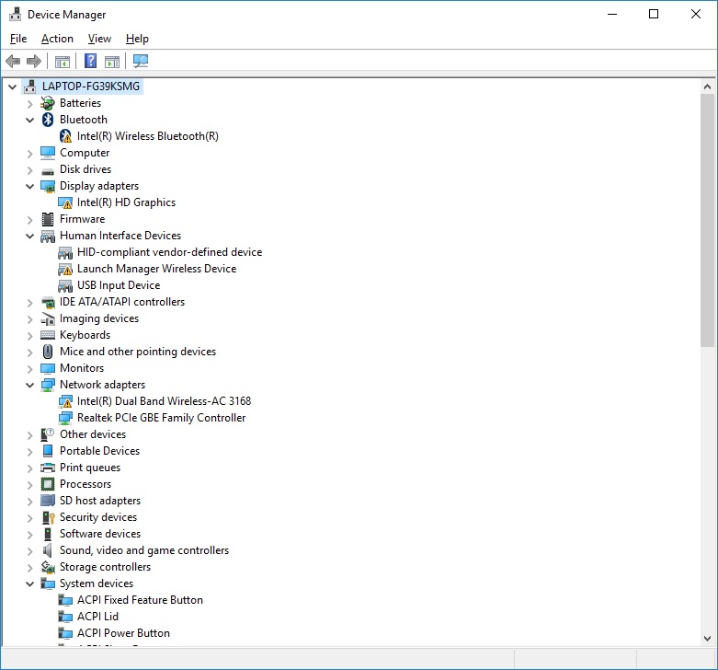The image size is (718, 670).
Task: Click the Keyboards category icon
Action: 48,335
